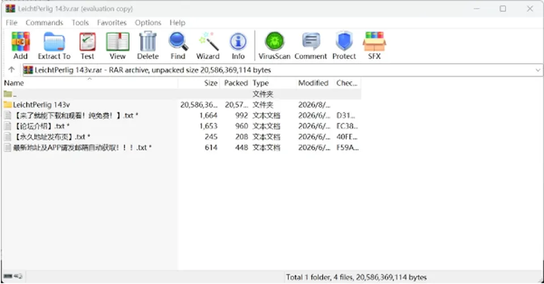544x284 pixels.
Task: Sort by the Size column header
Action: [x=199, y=83]
